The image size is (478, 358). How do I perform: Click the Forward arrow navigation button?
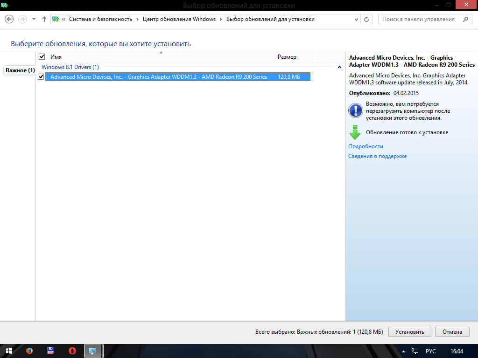(22, 19)
